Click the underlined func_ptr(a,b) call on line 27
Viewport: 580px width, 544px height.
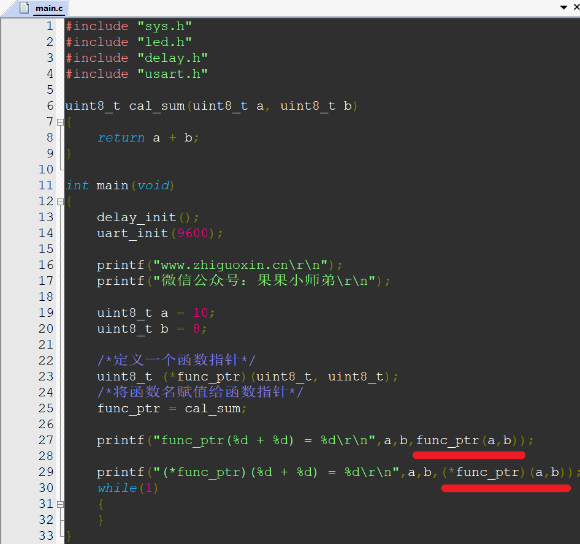pyautogui.click(x=469, y=440)
